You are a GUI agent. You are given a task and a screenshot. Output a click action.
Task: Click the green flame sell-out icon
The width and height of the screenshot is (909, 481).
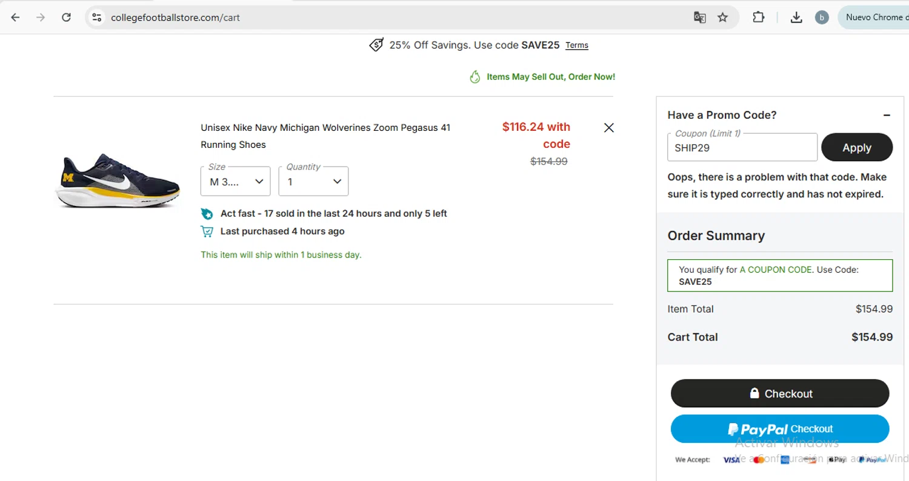[475, 77]
